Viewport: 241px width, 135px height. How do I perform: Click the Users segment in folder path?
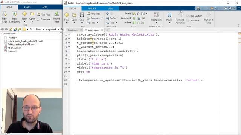pyautogui.click(x=38, y=29)
